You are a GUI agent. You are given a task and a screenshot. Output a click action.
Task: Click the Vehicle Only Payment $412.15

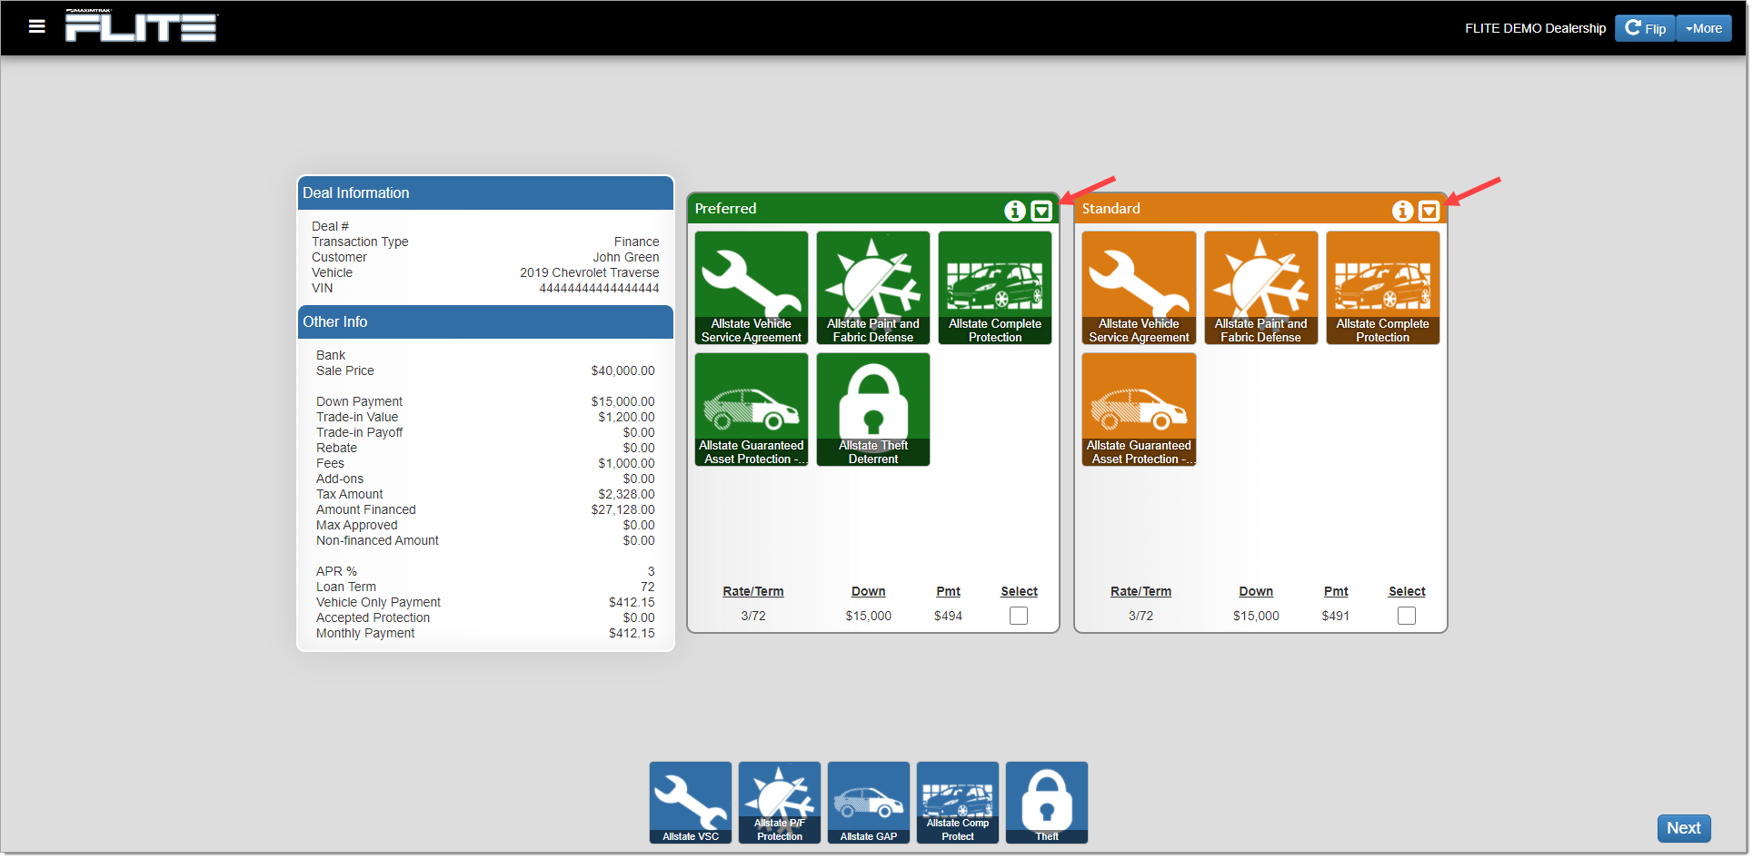coord(632,602)
